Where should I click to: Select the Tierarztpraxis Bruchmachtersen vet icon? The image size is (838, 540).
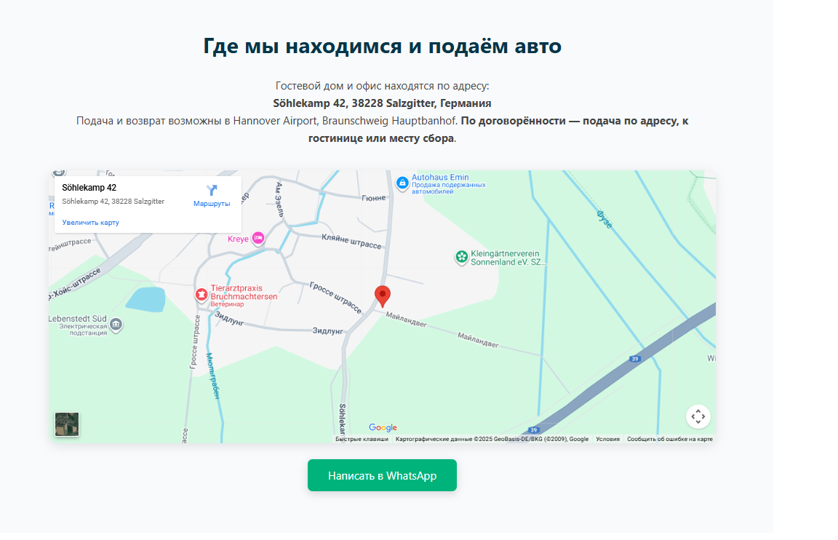coord(201,295)
